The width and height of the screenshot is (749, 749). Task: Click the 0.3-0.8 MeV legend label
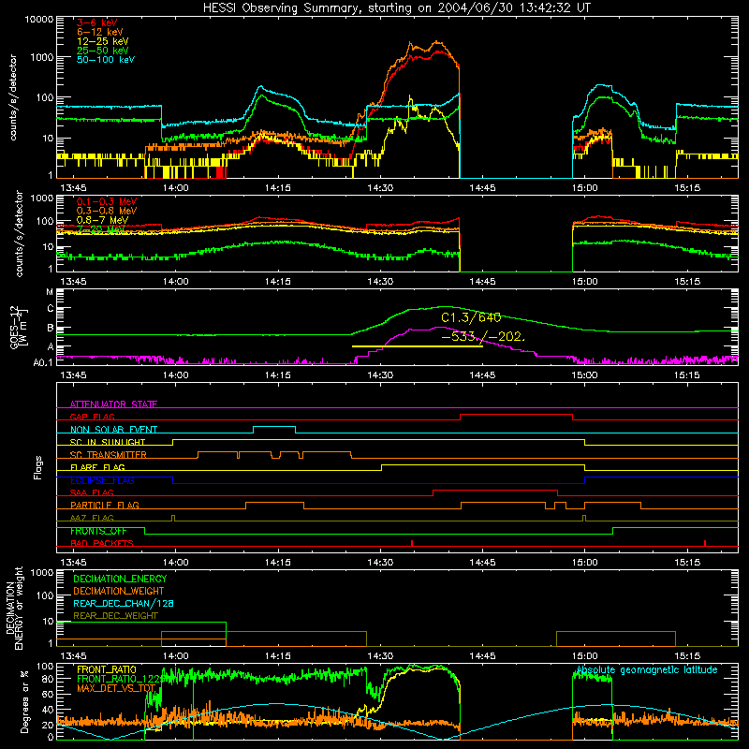pyautogui.click(x=107, y=211)
